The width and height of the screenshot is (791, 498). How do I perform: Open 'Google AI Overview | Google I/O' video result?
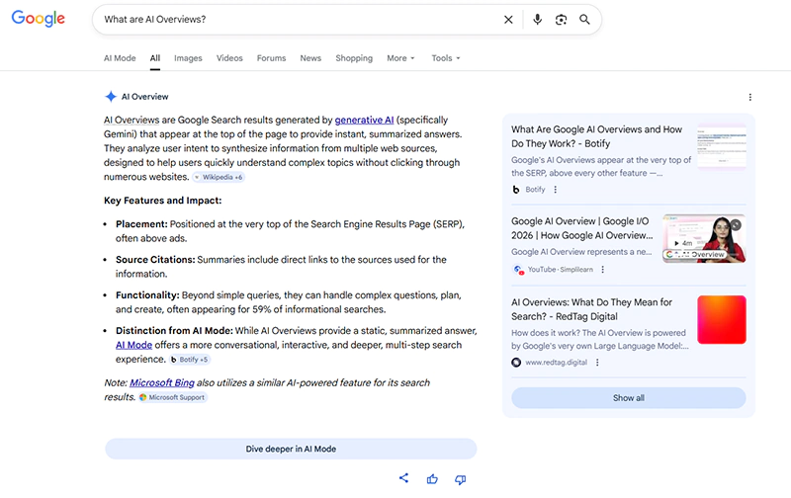581,228
